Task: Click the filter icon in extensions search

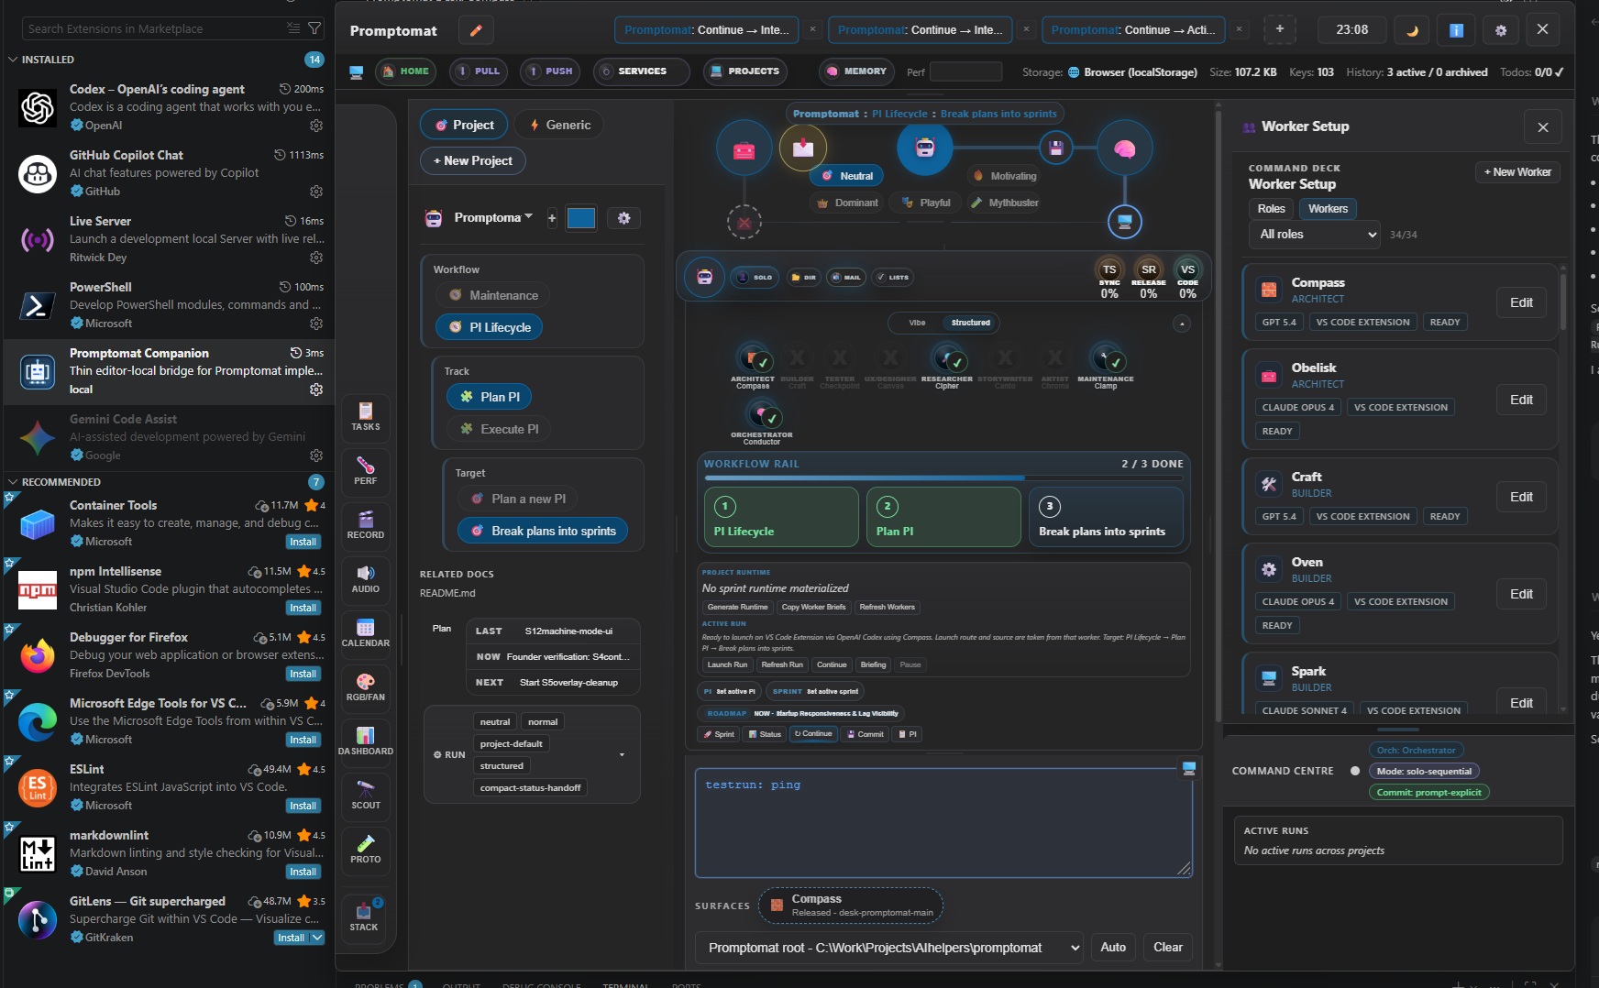Action: click(314, 28)
